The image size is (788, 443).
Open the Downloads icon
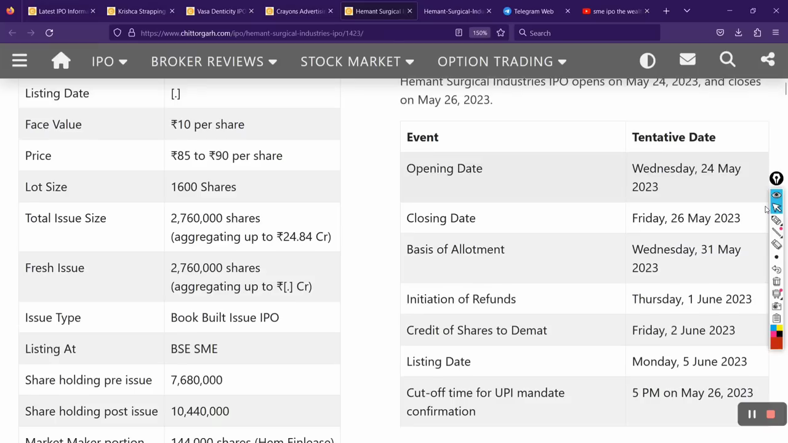[739, 33]
